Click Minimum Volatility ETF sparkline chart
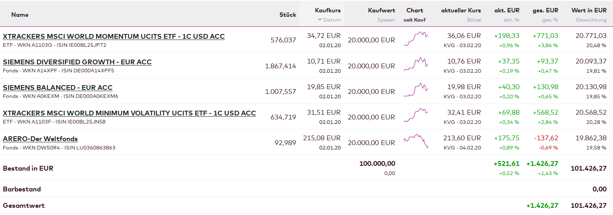This screenshot has width=613, height=215. 416,116
